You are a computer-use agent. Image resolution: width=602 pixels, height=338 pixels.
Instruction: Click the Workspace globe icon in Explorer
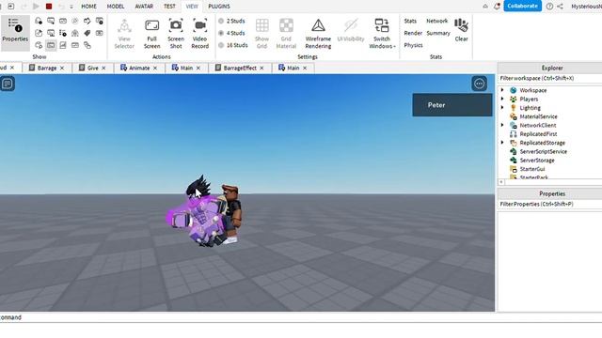513,90
